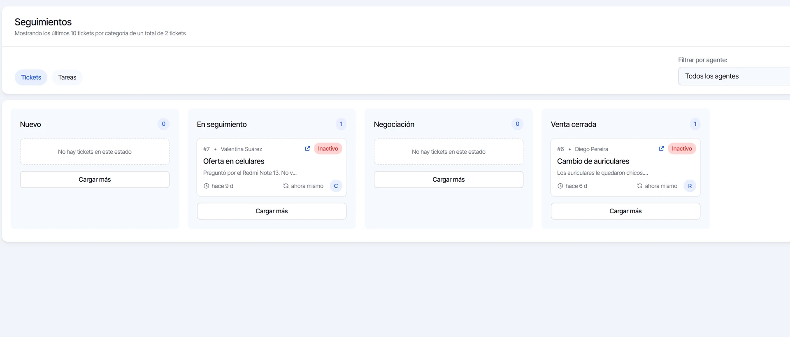Click the ticket number #7
Viewport: 790px width, 337px height.
207,149
